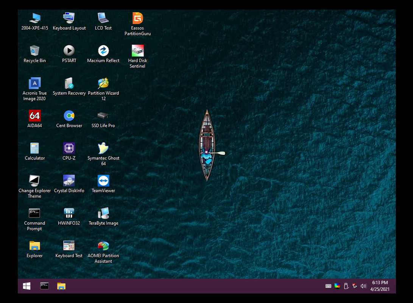
Task: Click the safely remove USB tray icon
Action: pyautogui.click(x=346, y=286)
